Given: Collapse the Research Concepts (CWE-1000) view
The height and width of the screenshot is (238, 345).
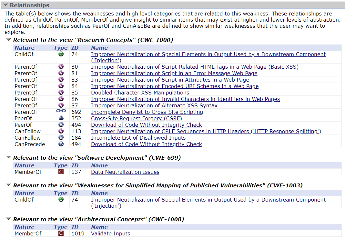Looking at the screenshot, I should 9,40.
